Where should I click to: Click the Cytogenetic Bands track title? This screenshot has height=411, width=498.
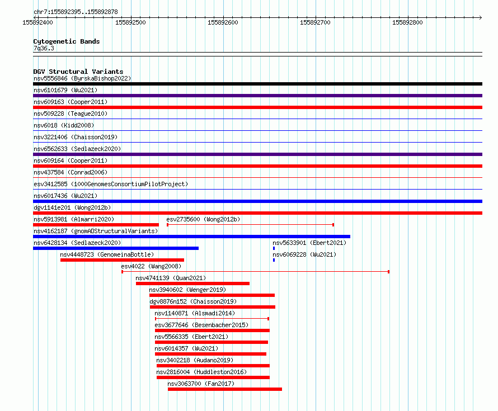pyautogui.click(x=67, y=41)
